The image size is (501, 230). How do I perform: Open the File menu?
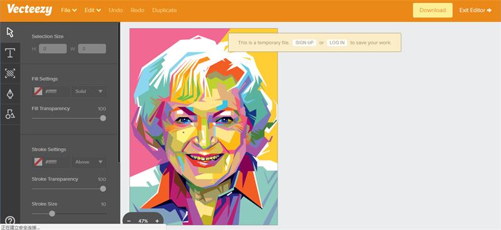pos(69,10)
